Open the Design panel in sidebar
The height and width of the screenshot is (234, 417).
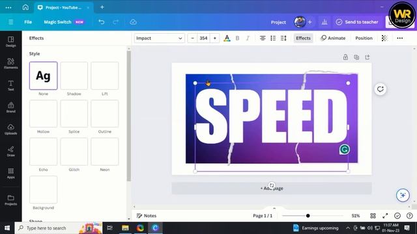coord(10,42)
